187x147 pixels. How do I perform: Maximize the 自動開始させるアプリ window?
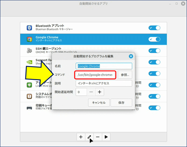point(177,4)
